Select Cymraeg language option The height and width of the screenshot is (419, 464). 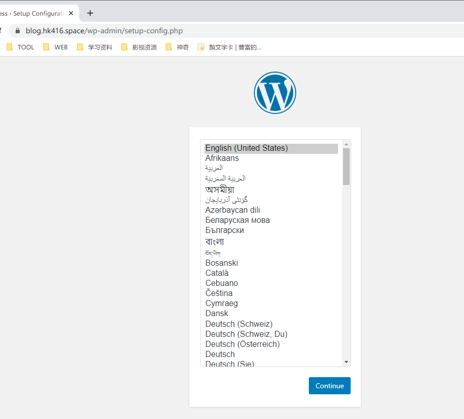tap(271, 303)
